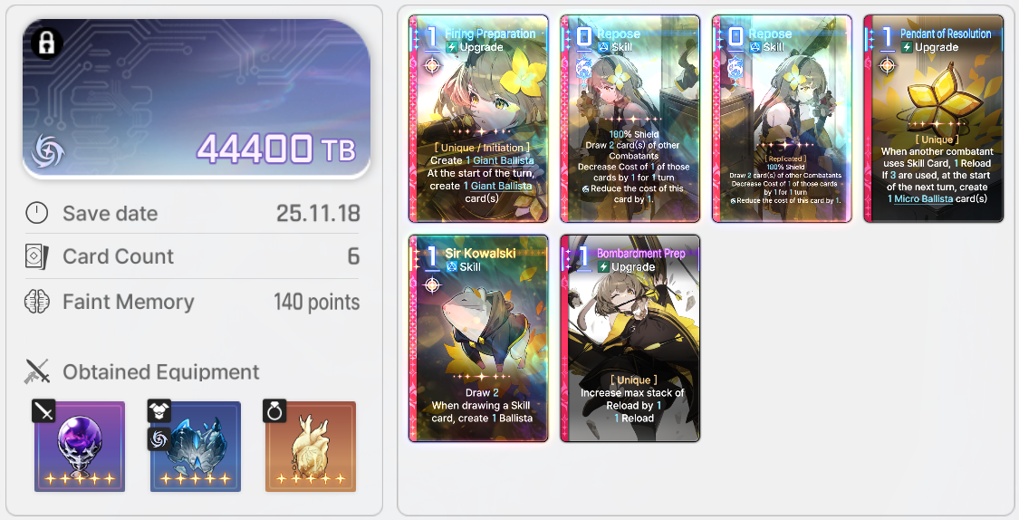Click the sword slot badge icon

43,410
